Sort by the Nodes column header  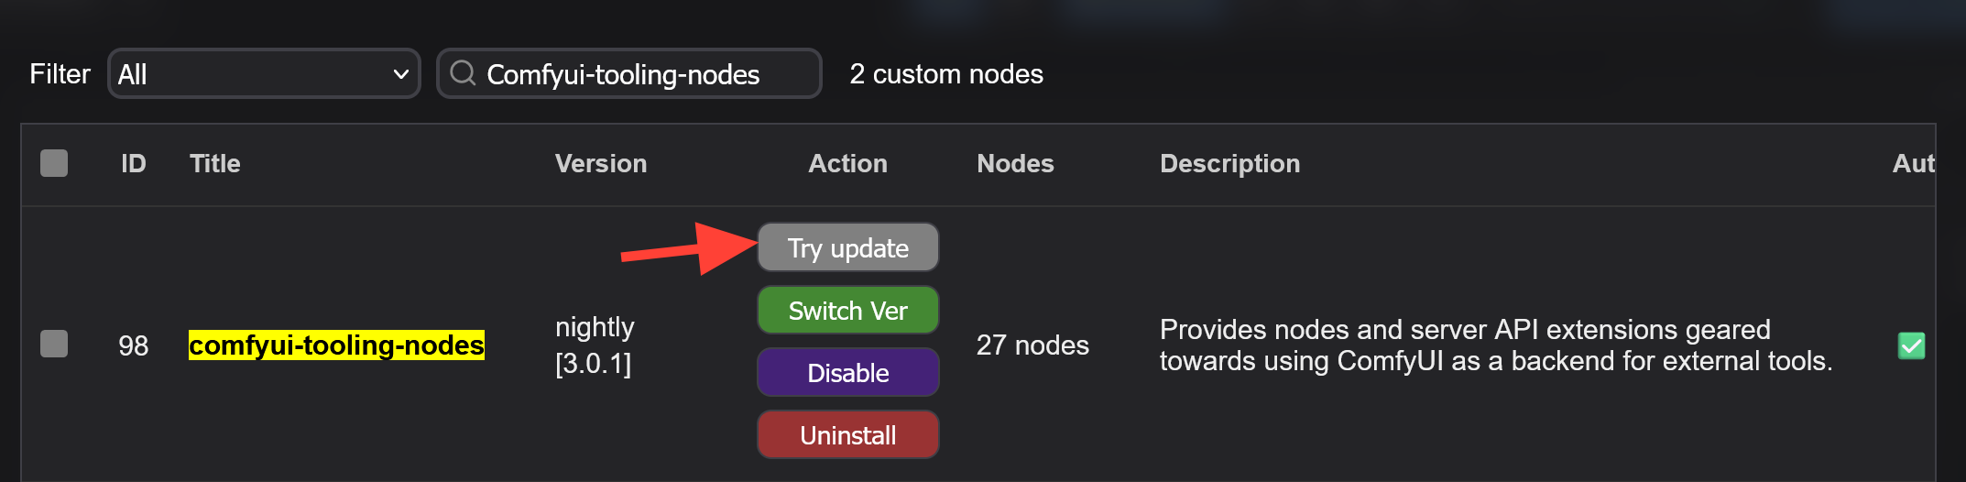1015,163
